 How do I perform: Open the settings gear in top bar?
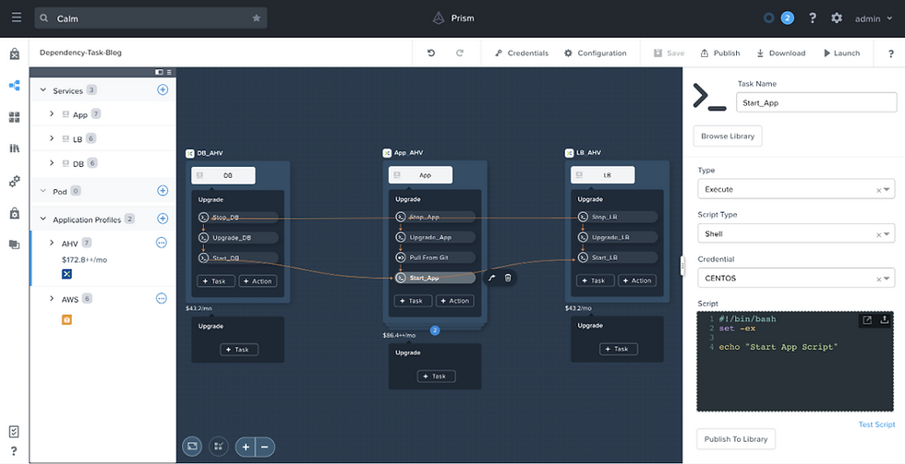(837, 18)
